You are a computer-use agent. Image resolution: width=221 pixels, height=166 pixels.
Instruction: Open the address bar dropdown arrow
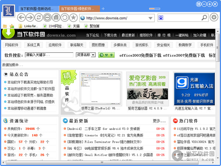tap(150, 18)
